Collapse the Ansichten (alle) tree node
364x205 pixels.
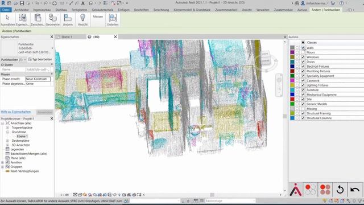(x=2, y=123)
